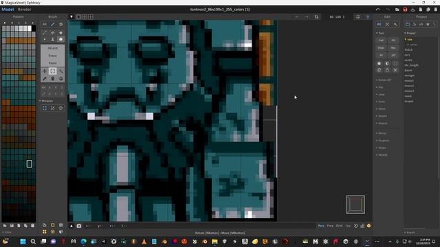Click the orange round icon at viewport bottom right
Image resolution: width=440 pixels, height=247 pixels.
point(368,226)
